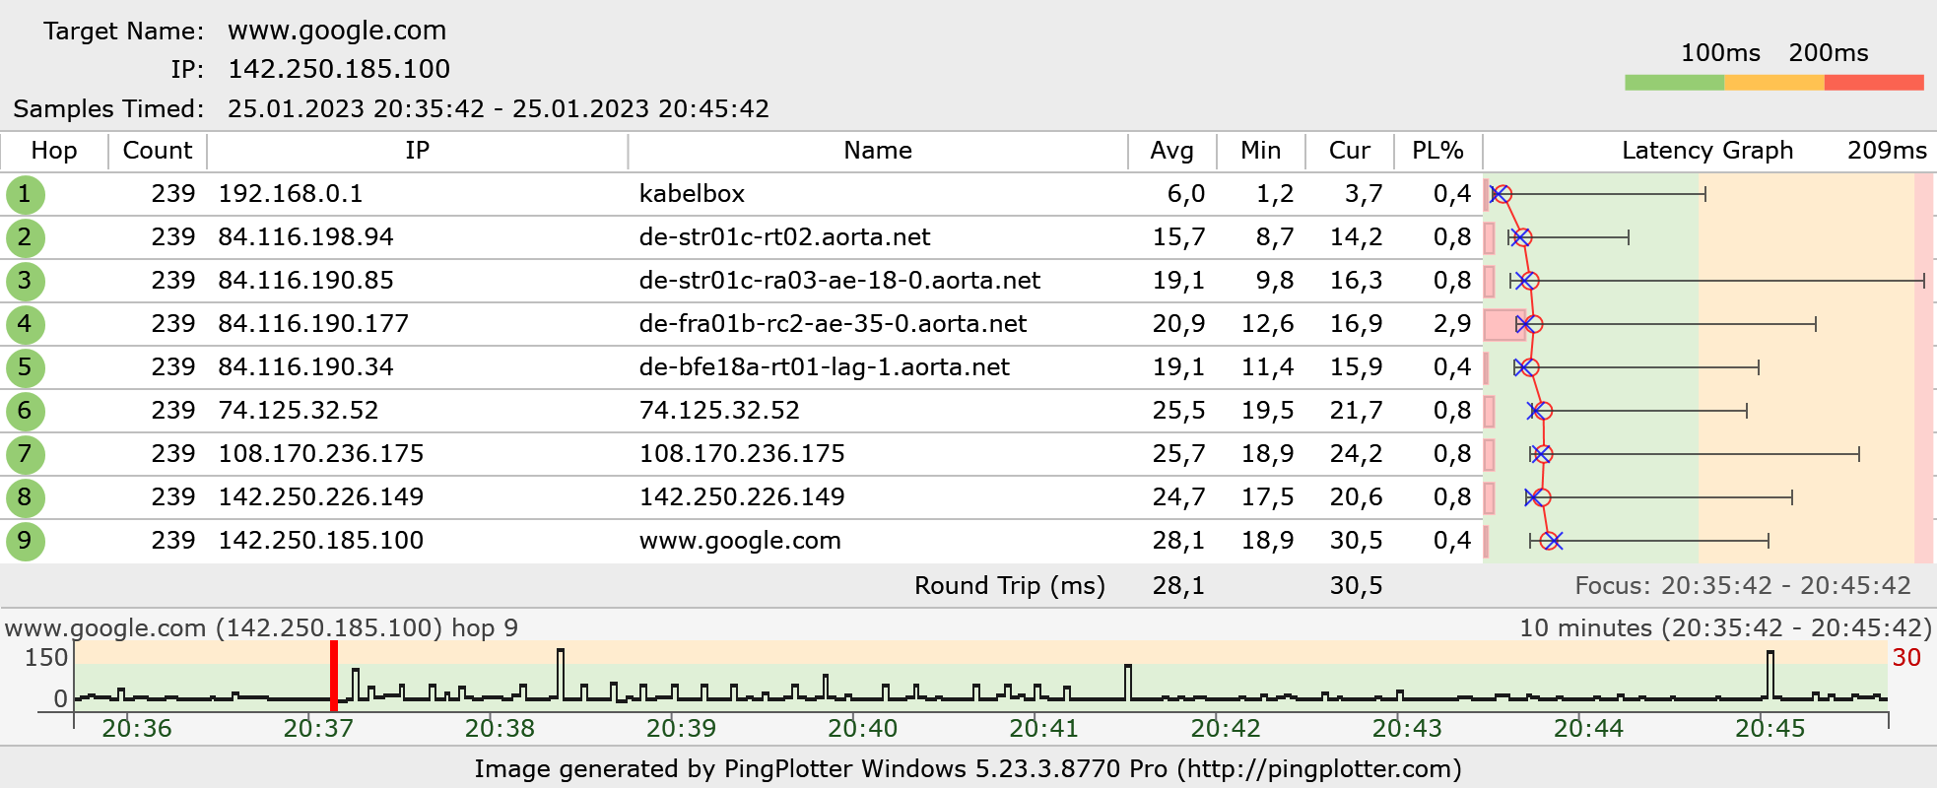Image resolution: width=1937 pixels, height=788 pixels.
Task: Click the Round Trip (ms) label
Action: pos(1010,586)
